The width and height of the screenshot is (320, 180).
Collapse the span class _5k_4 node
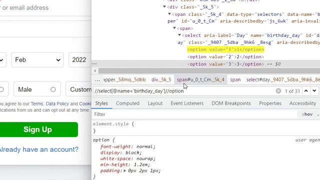point(169,14)
